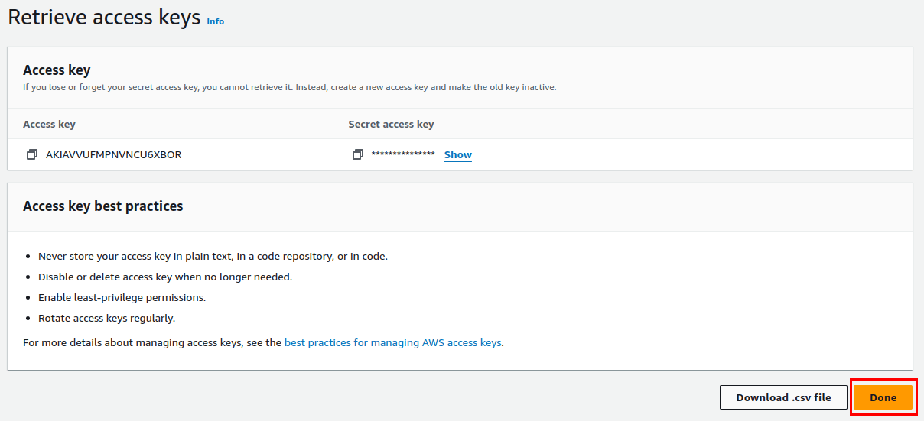
Task: Click the "Rotate access keys regularly" bullet
Action: 106,318
